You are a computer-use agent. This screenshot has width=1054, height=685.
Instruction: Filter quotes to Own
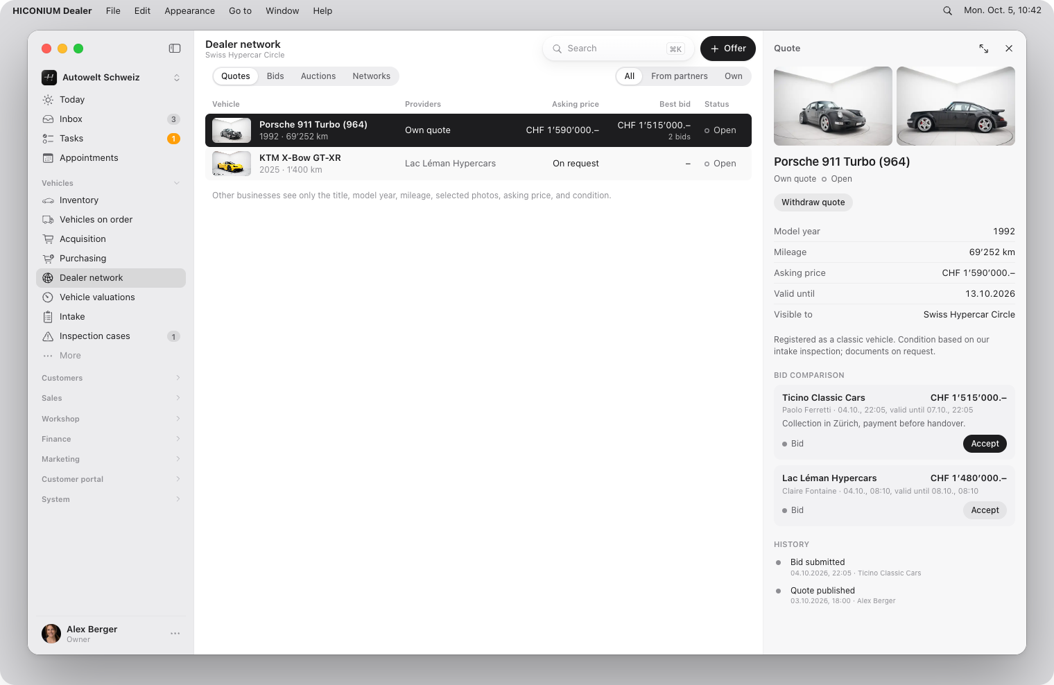click(734, 76)
